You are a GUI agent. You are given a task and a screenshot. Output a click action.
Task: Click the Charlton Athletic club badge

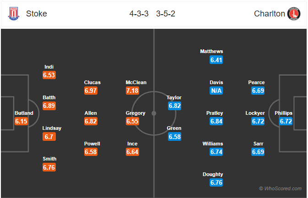tap(294, 14)
